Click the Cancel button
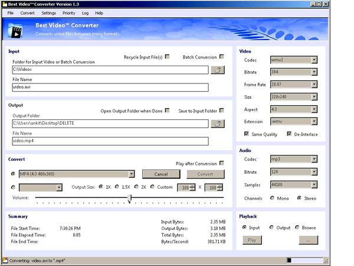354x266 pixels. pos(161,174)
